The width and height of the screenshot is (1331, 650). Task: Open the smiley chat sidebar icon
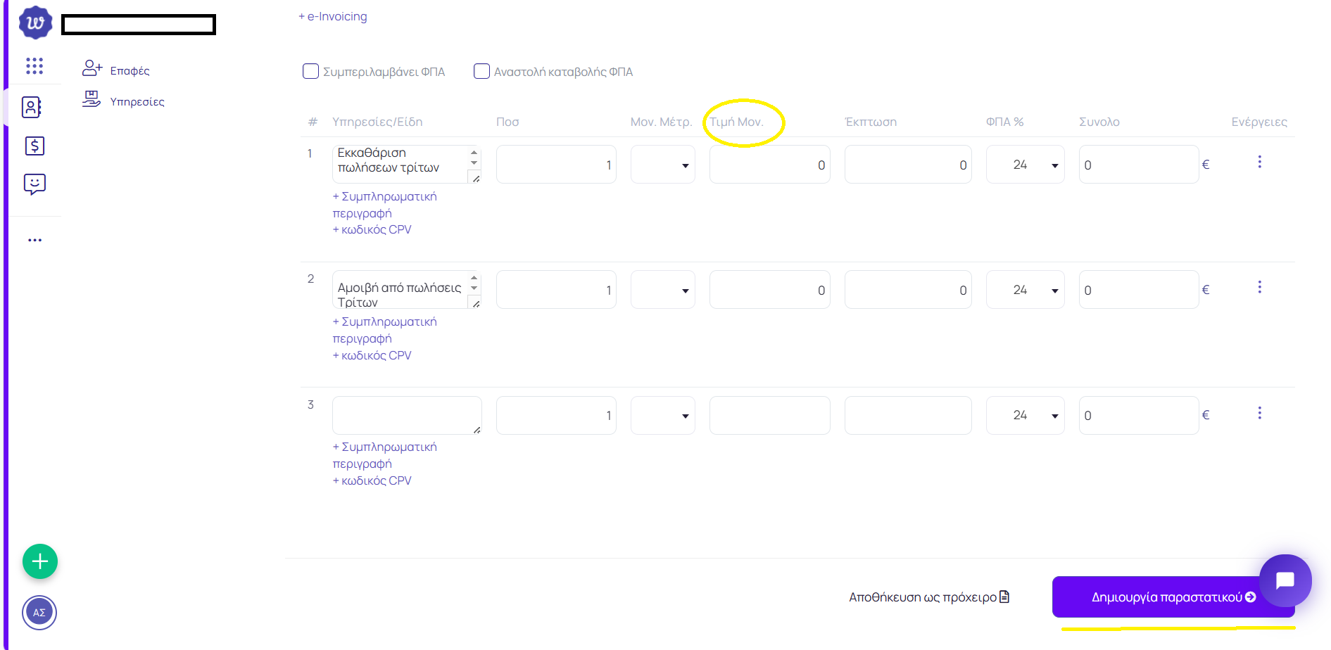click(x=34, y=184)
